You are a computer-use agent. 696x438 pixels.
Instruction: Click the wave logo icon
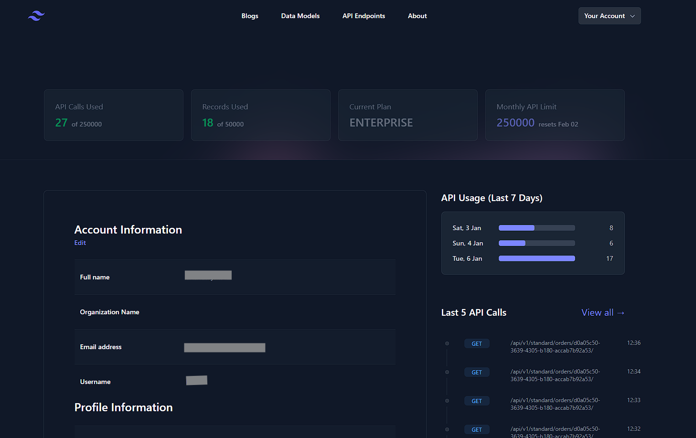(x=36, y=16)
